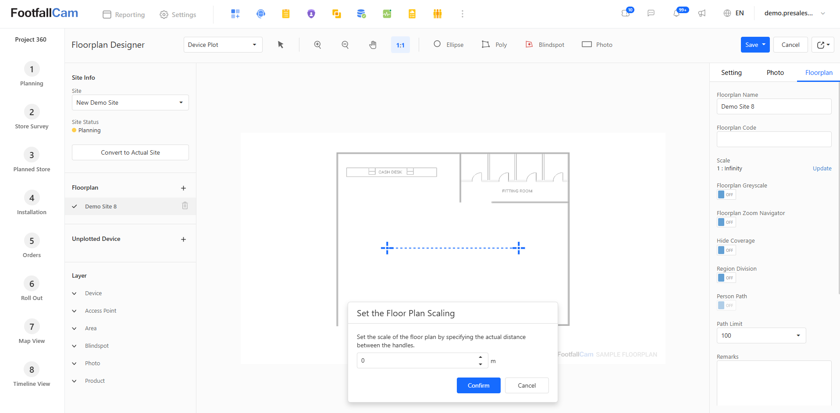Open the support headset icon
This screenshot has height=413, width=840.
tap(261, 14)
